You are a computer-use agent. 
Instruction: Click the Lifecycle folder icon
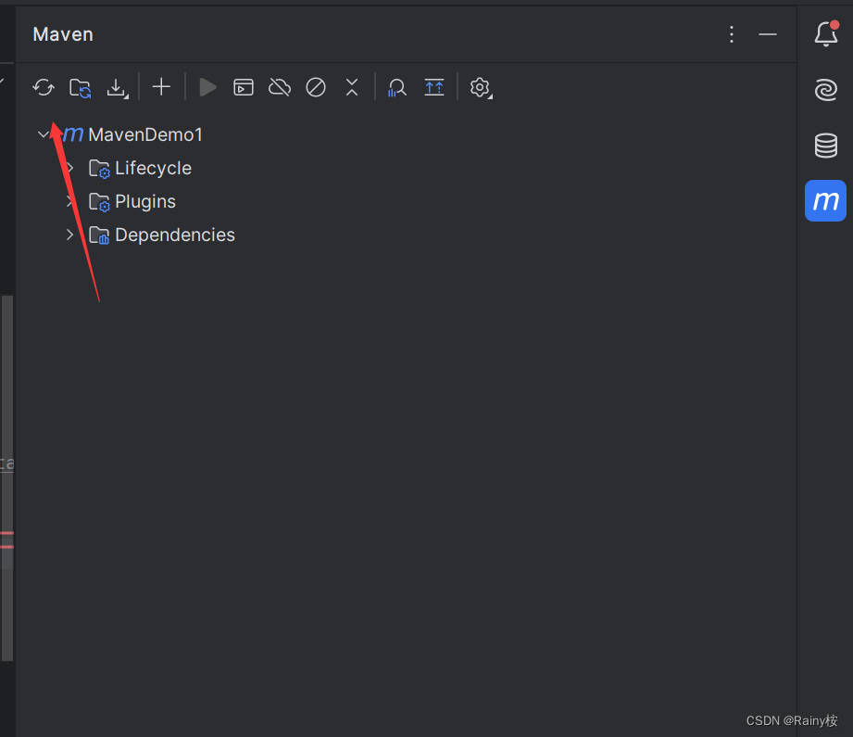[x=99, y=169]
